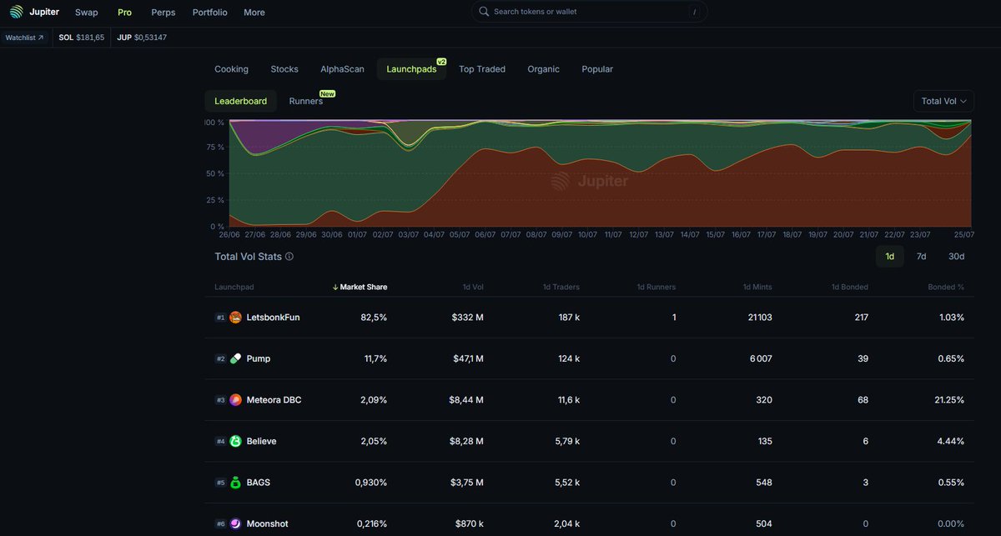The width and height of the screenshot is (1001, 536).
Task: Select the 30d timeframe toggle
Action: click(x=956, y=257)
